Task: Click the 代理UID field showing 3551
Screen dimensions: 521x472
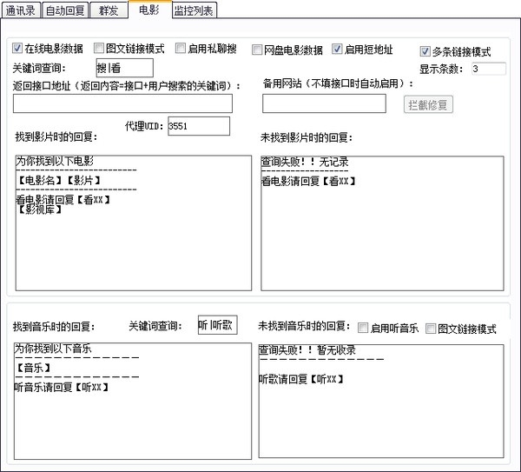Action: 199,126
